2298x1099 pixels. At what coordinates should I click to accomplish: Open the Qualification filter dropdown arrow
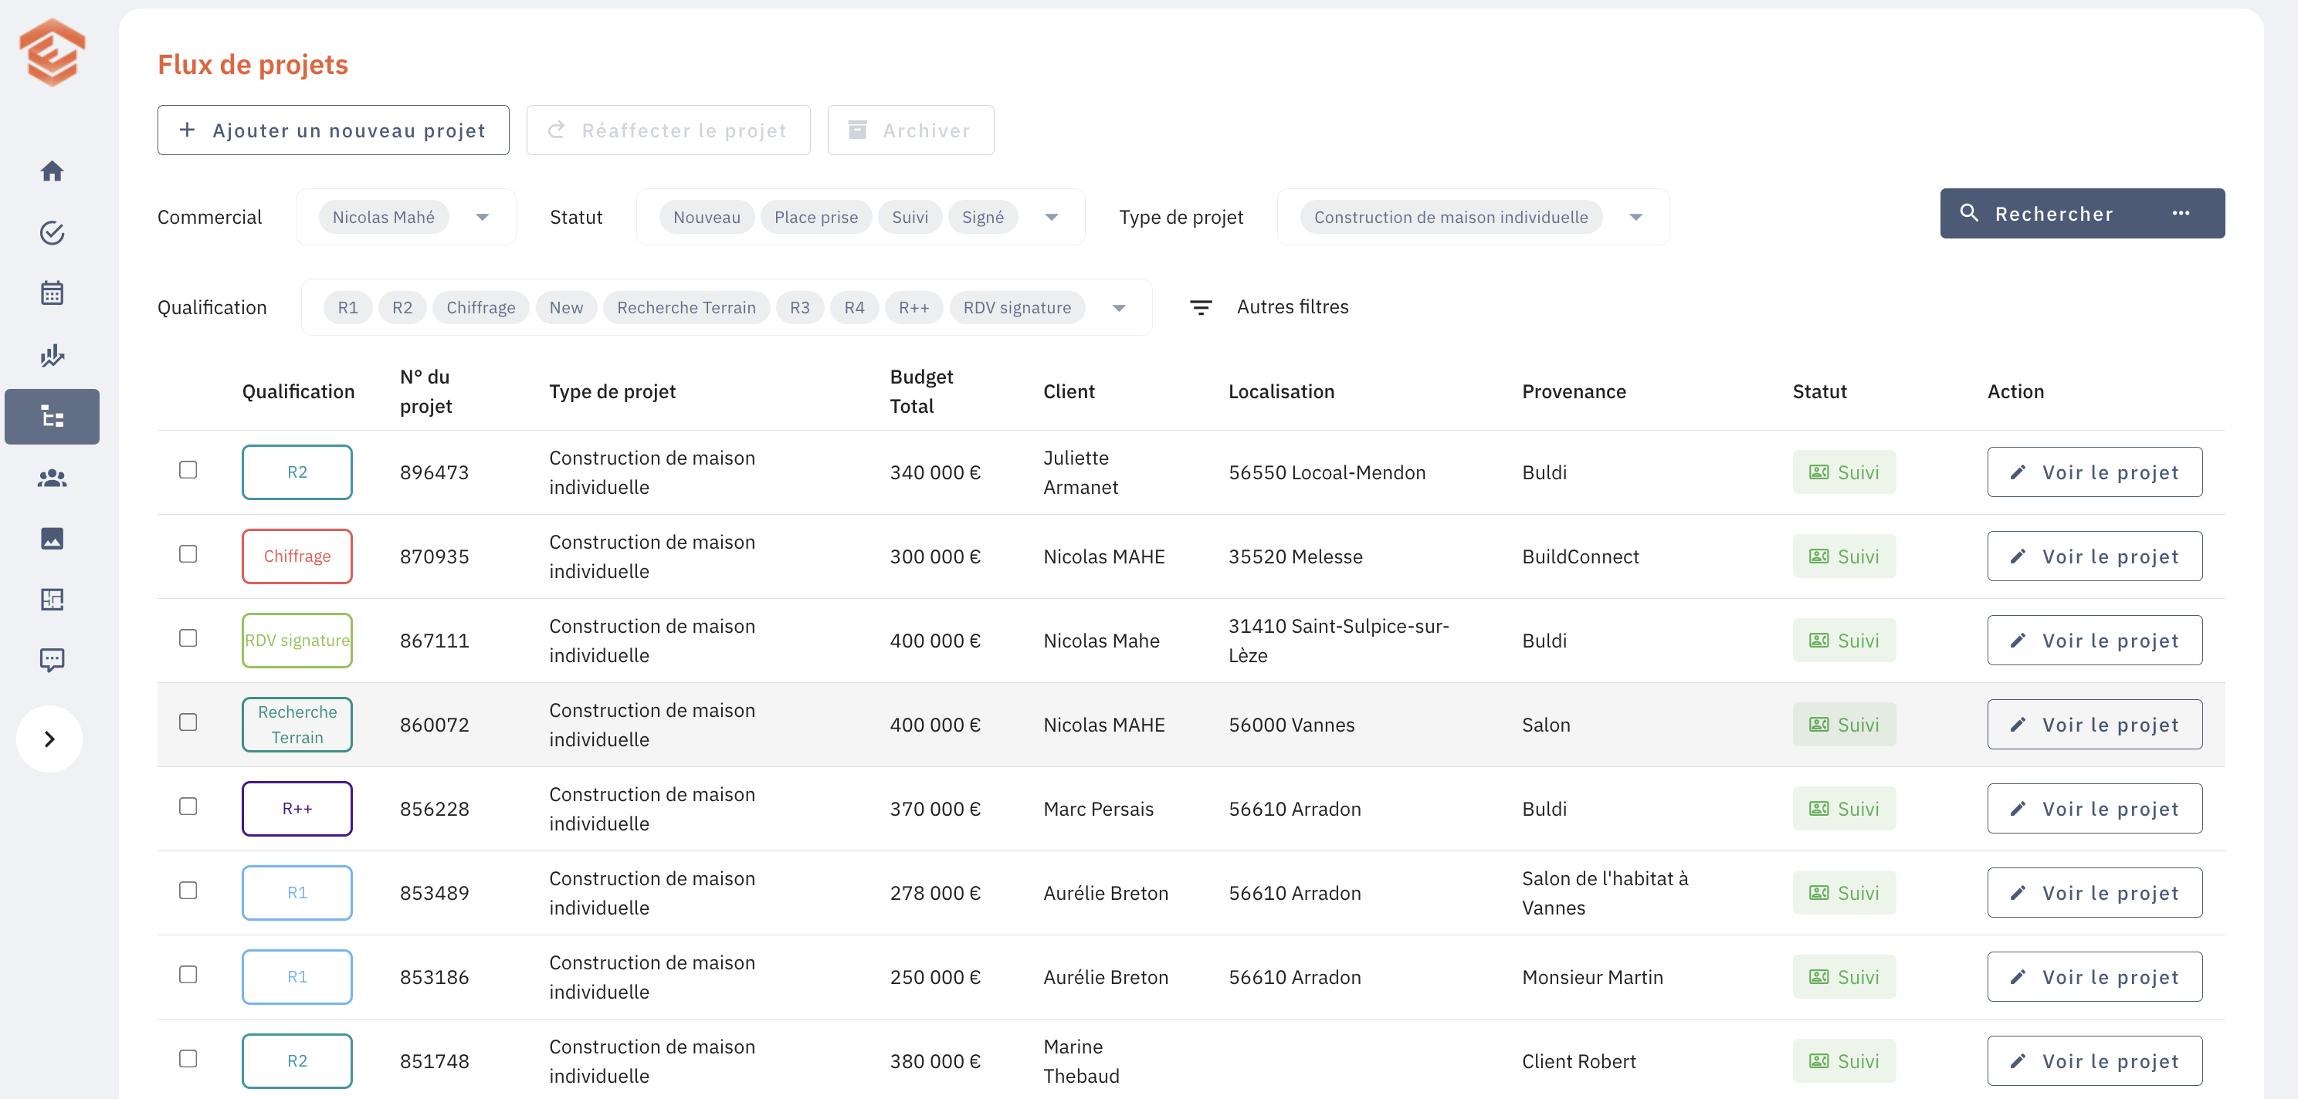pyautogui.click(x=1119, y=307)
